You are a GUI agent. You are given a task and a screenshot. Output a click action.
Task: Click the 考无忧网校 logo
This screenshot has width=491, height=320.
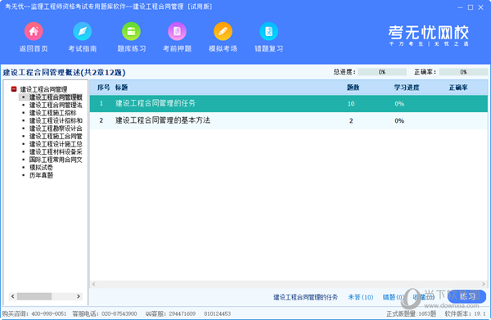pyautogui.click(x=428, y=35)
